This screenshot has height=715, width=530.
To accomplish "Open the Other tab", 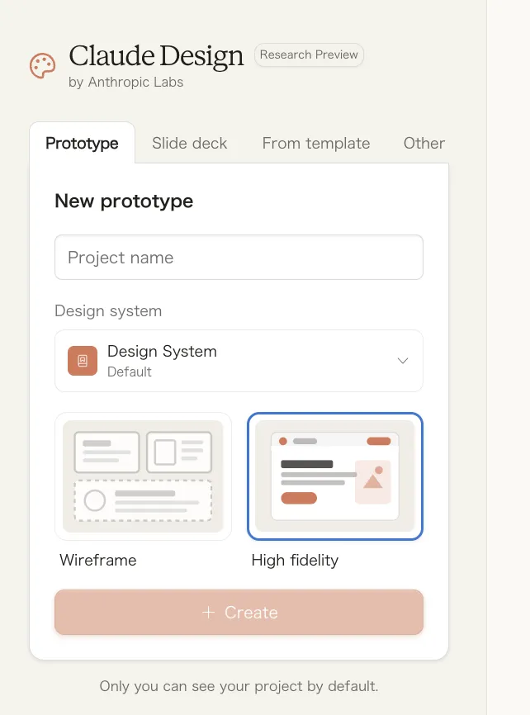I will (x=424, y=144).
